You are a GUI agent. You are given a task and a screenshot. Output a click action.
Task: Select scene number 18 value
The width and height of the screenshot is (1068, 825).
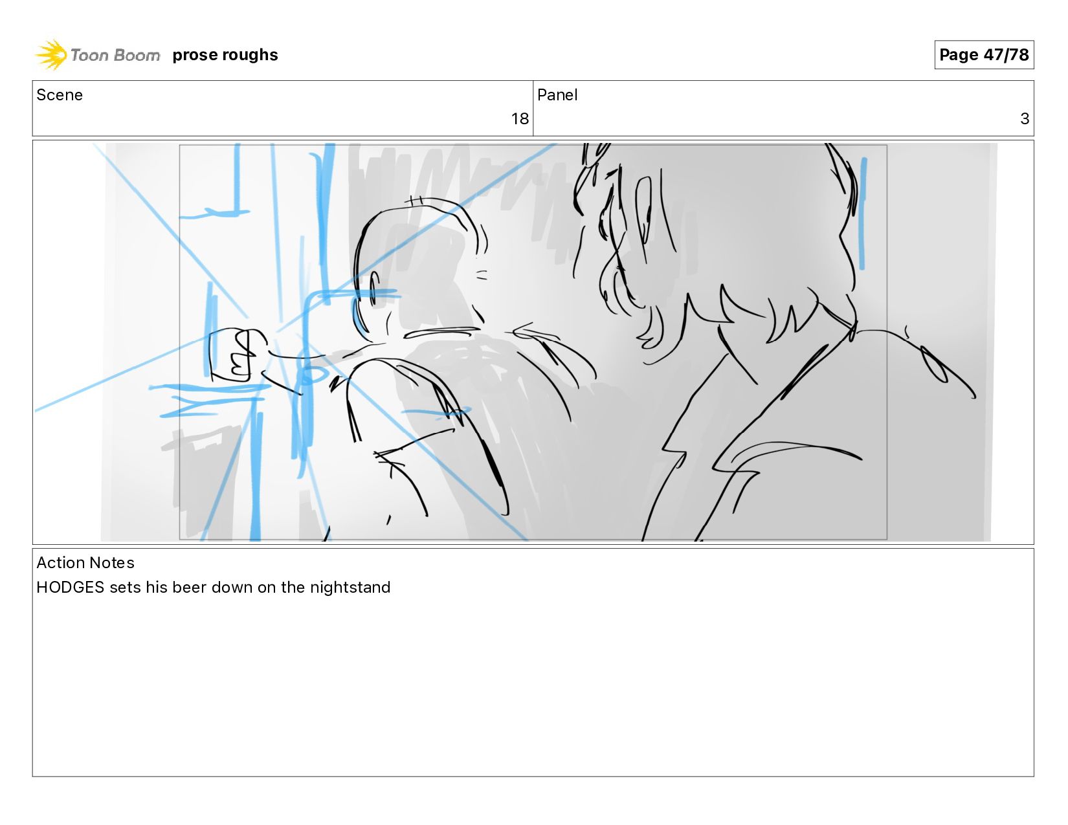coord(520,119)
